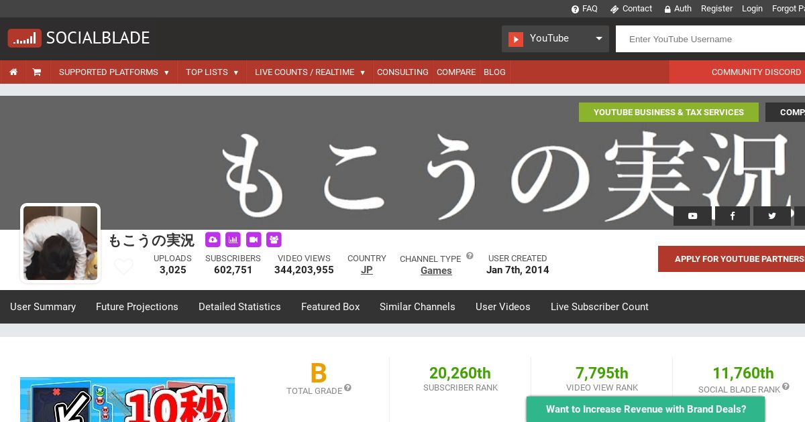
Task: Click Total Grade help question icon
Action: (347, 388)
